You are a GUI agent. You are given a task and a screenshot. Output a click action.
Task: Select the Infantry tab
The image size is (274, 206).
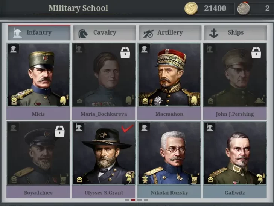(x=39, y=33)
